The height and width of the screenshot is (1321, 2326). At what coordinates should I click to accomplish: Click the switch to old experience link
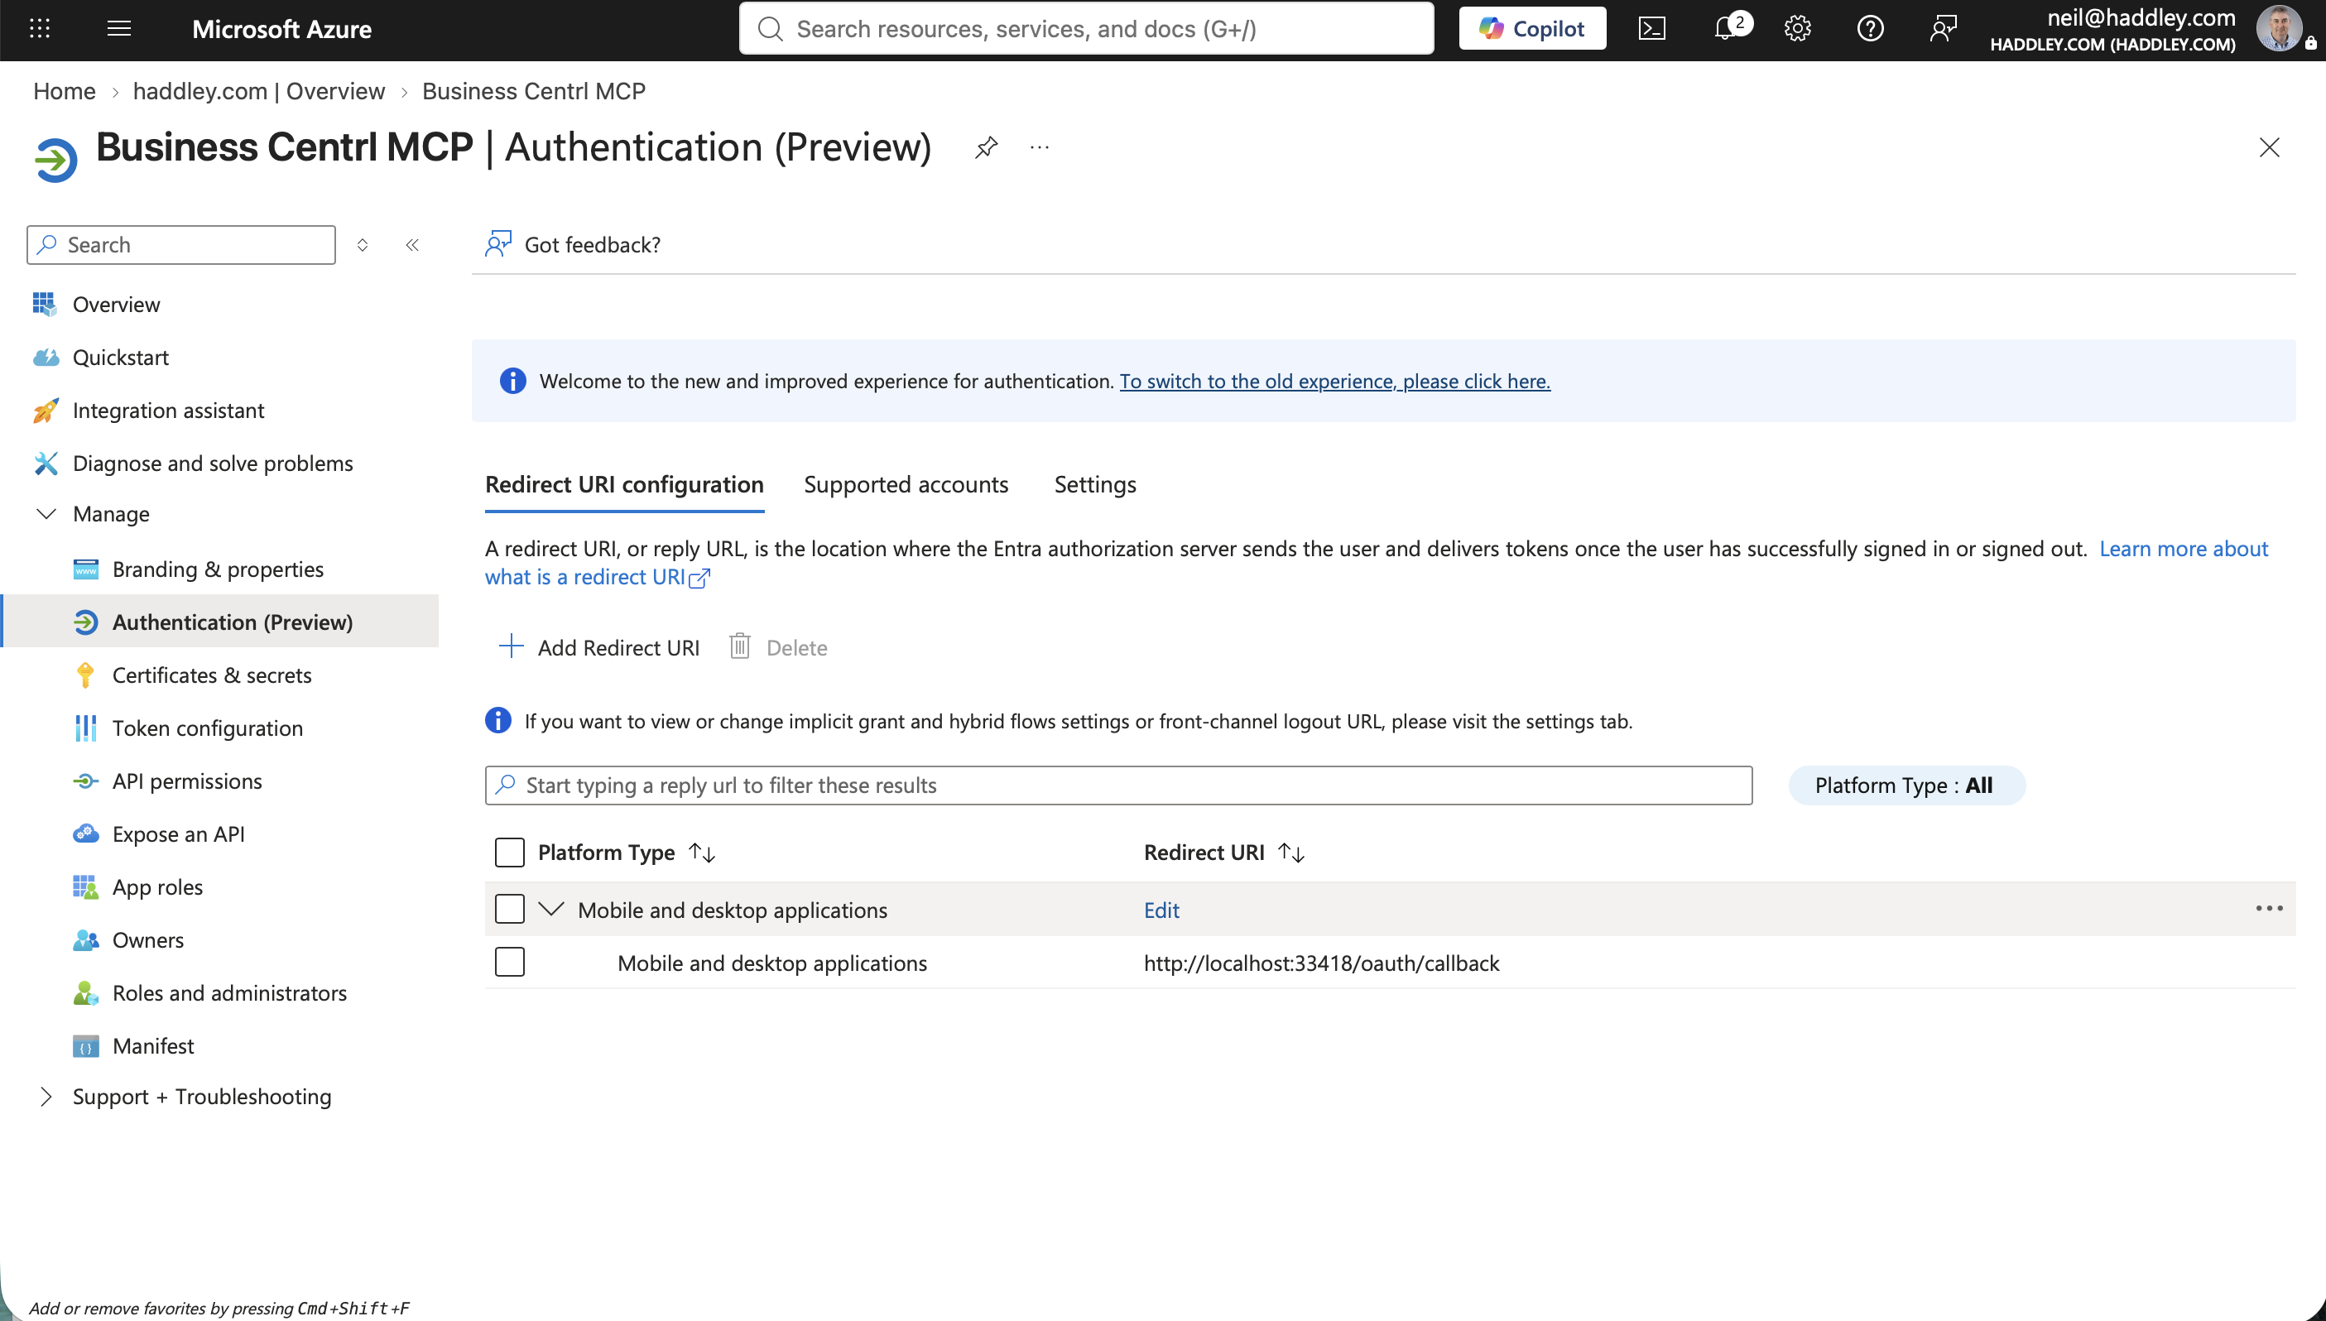tap(1334, 381)
